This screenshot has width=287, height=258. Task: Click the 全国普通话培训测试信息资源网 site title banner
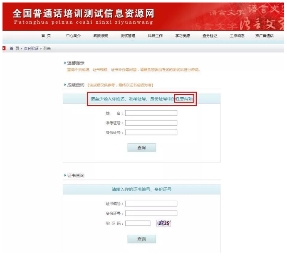click(83, 15)
